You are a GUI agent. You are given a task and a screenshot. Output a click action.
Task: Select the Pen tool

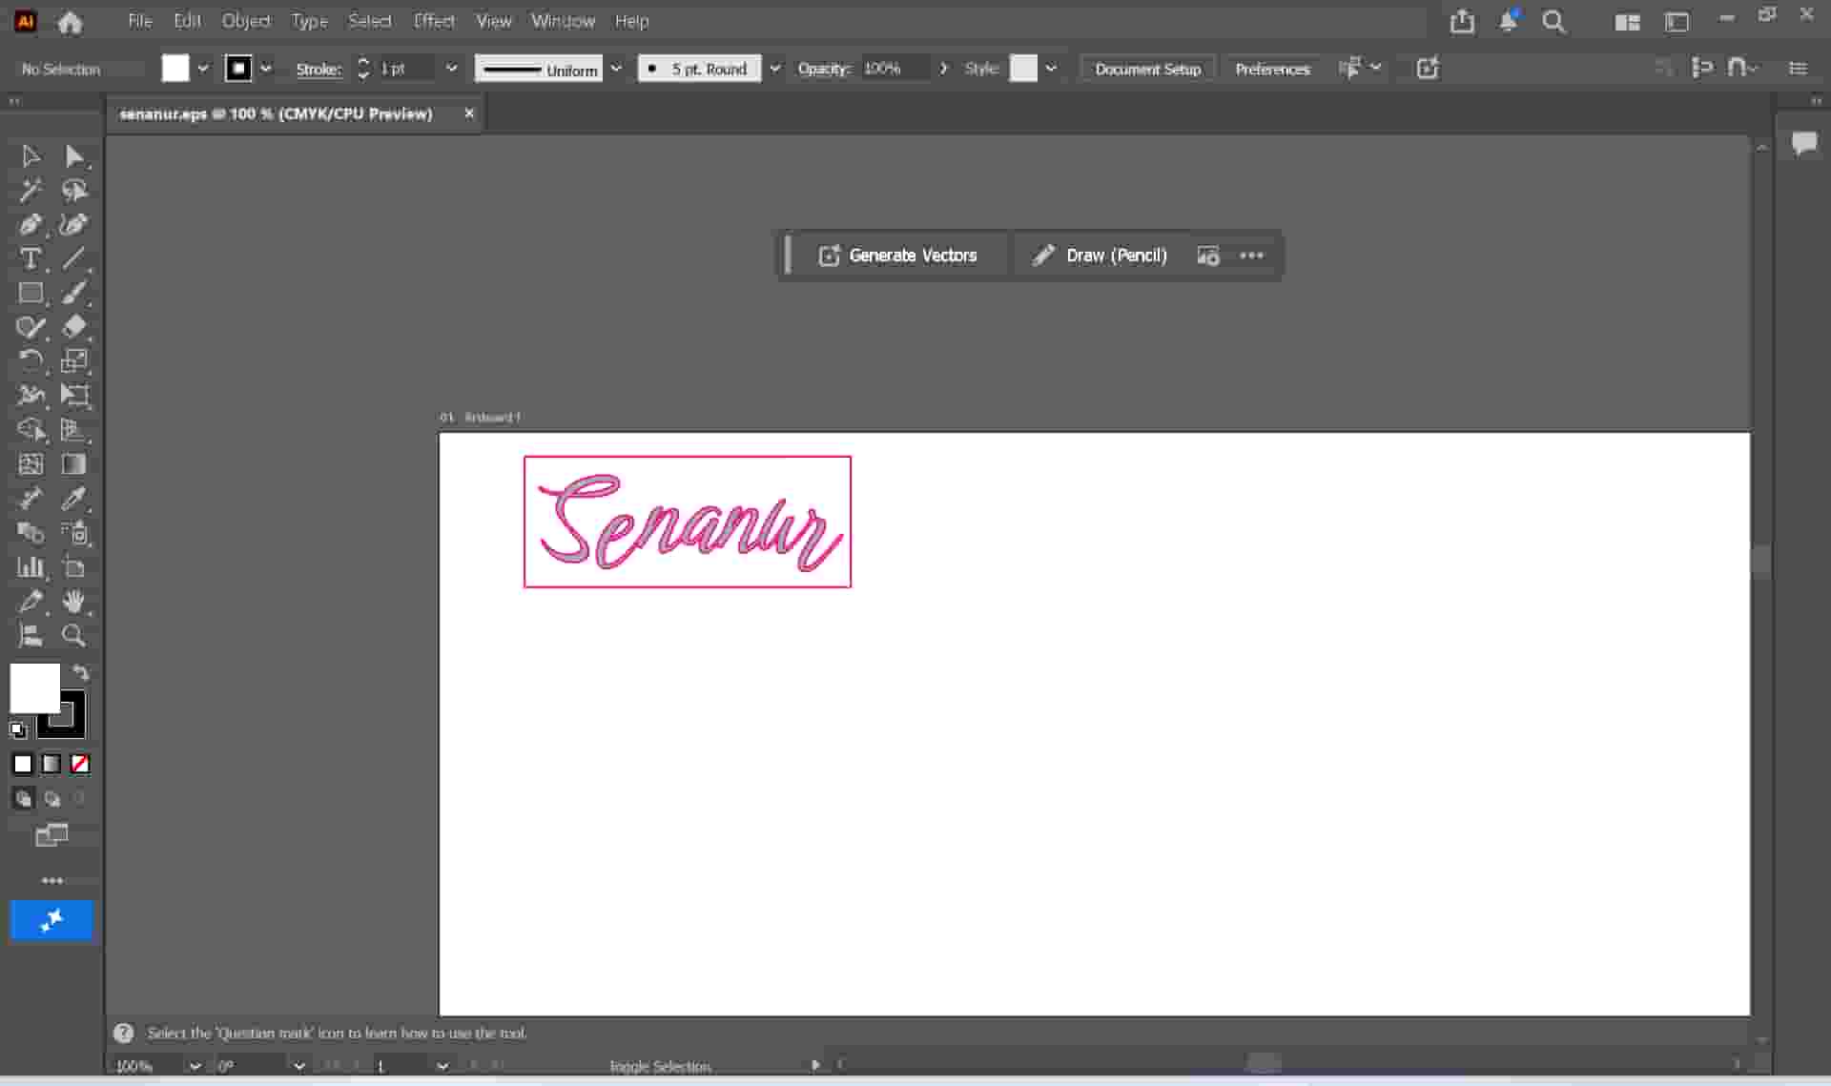pos(30,225)
